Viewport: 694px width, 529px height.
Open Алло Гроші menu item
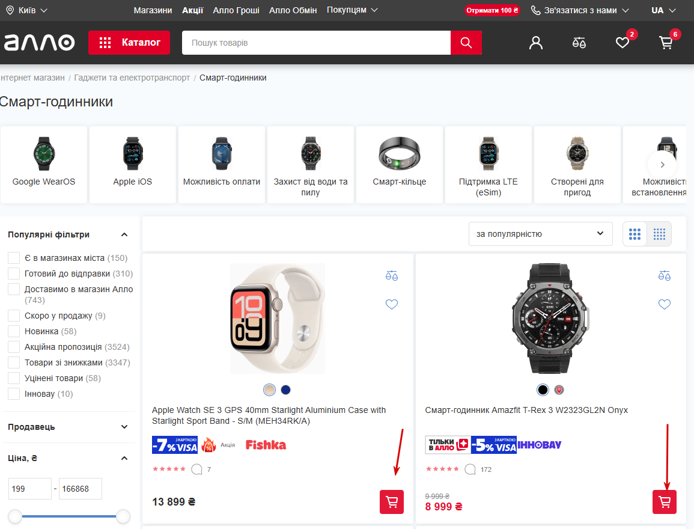tap(236, 10)
